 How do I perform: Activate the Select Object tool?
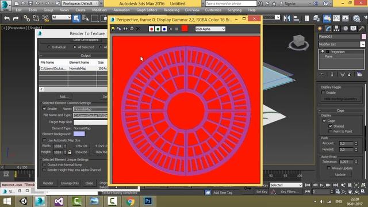pos(76,18)
